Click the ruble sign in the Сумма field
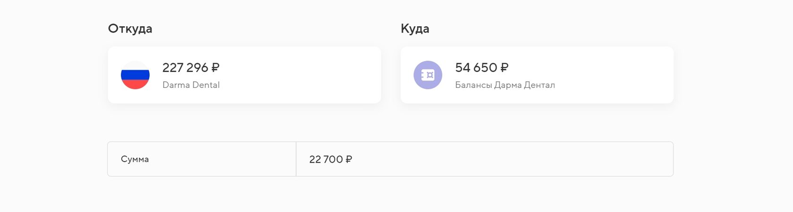Viewport: 793px width, 212px height. [349, 159]
